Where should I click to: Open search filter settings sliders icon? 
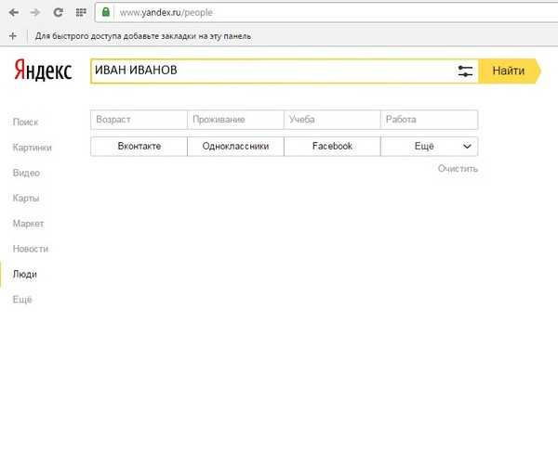click(465, 71)
